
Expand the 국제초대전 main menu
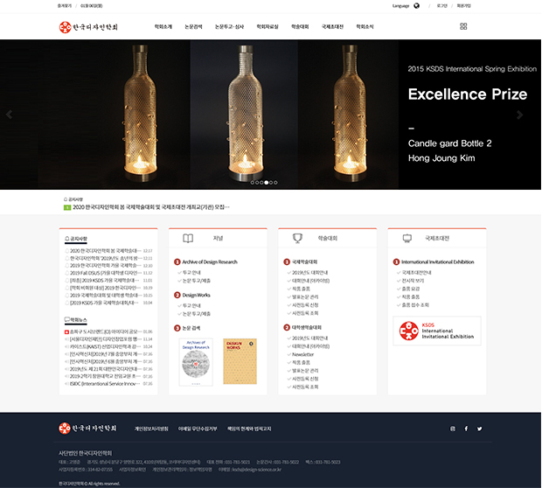(332, 27)
